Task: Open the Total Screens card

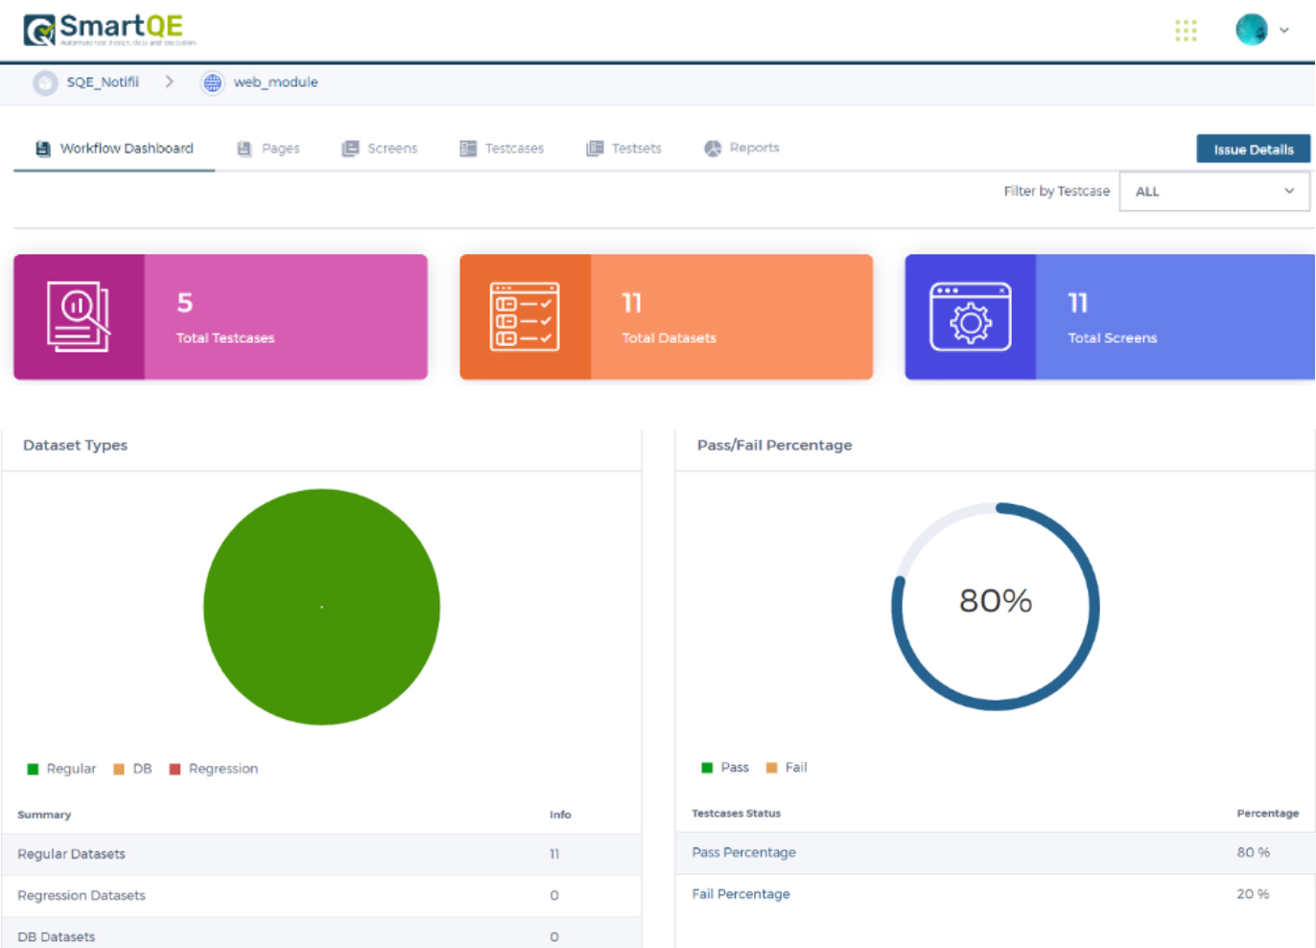Action: pos(1110,317)
